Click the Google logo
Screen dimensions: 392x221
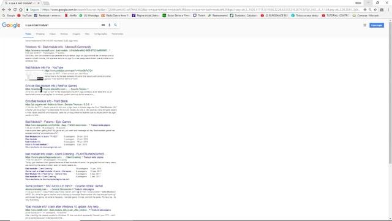click(11, 25)
